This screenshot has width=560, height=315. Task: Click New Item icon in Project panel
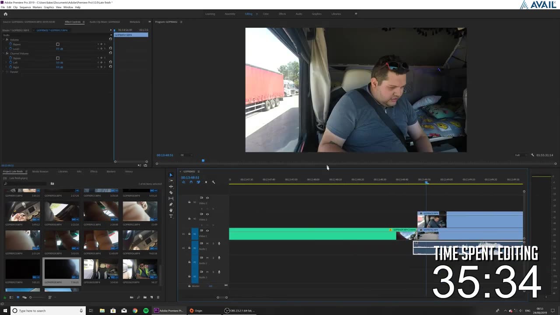click(151, 297)
